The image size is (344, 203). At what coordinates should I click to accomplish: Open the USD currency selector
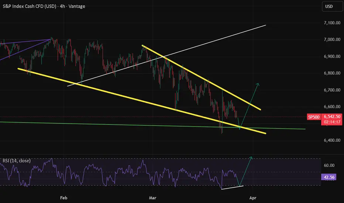click(x=332, y=6)
